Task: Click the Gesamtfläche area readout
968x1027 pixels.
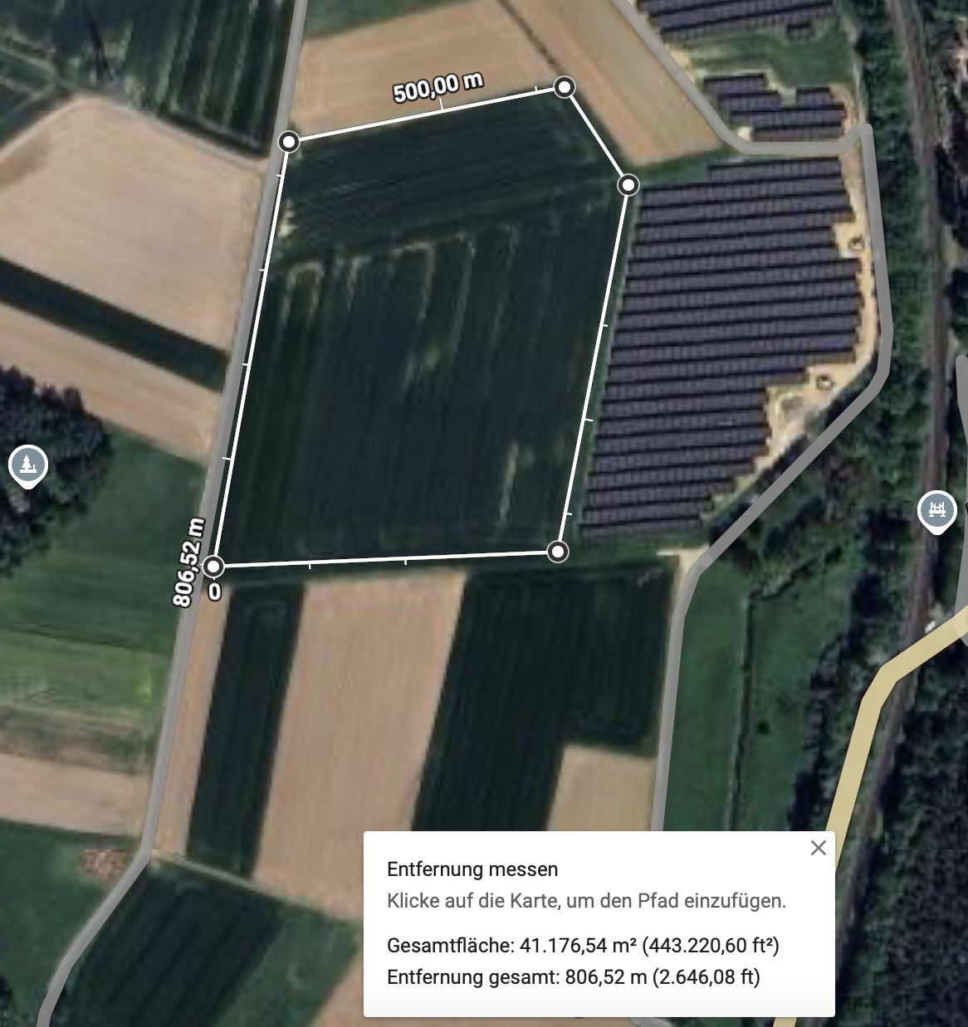Action: (x=583, y=946)
